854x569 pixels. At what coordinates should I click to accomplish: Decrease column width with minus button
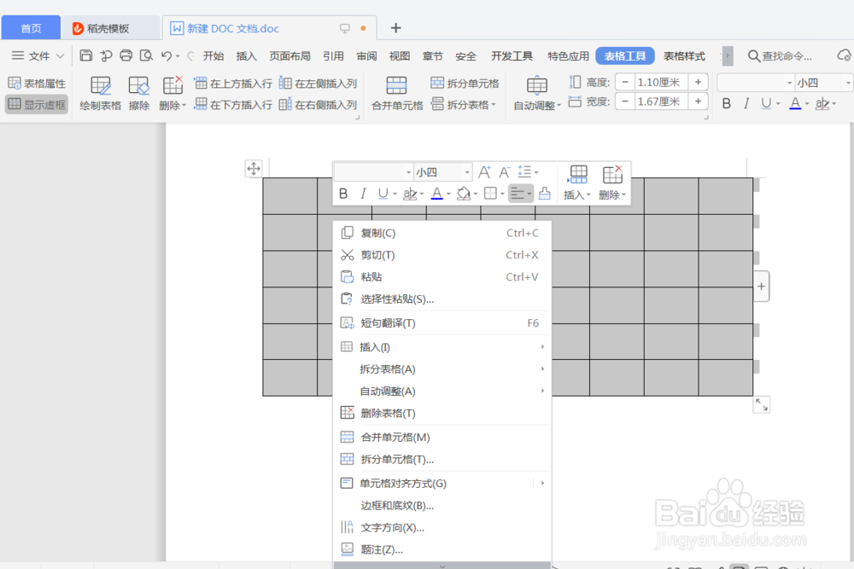625,102
